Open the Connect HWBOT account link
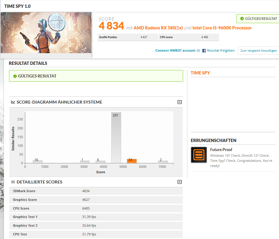Viewport: 279px width, 239px height. [175, 50]
